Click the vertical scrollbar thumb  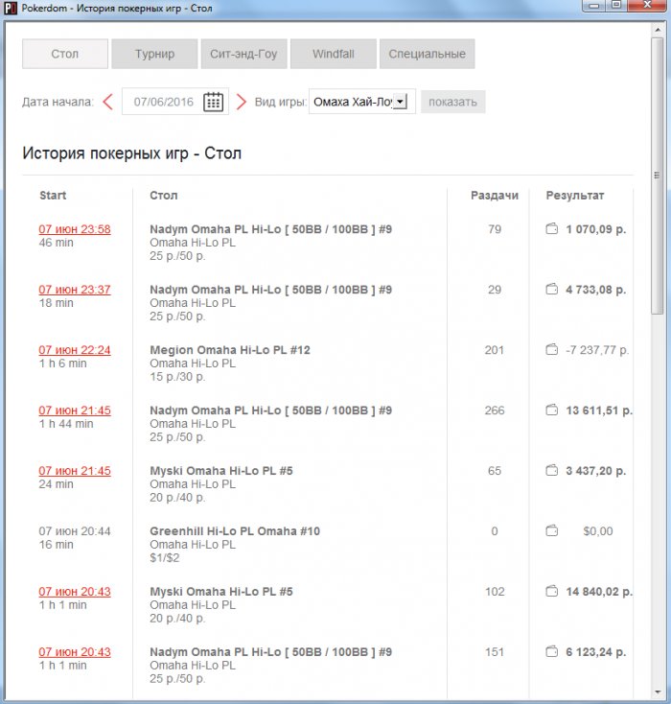point(657,176)
